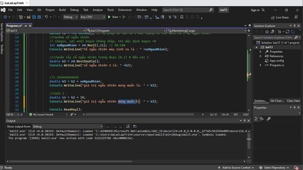Open the bai13 project scope dropdown
The width and height of the screenshot is (303, 170).
[x=45, y=31]
